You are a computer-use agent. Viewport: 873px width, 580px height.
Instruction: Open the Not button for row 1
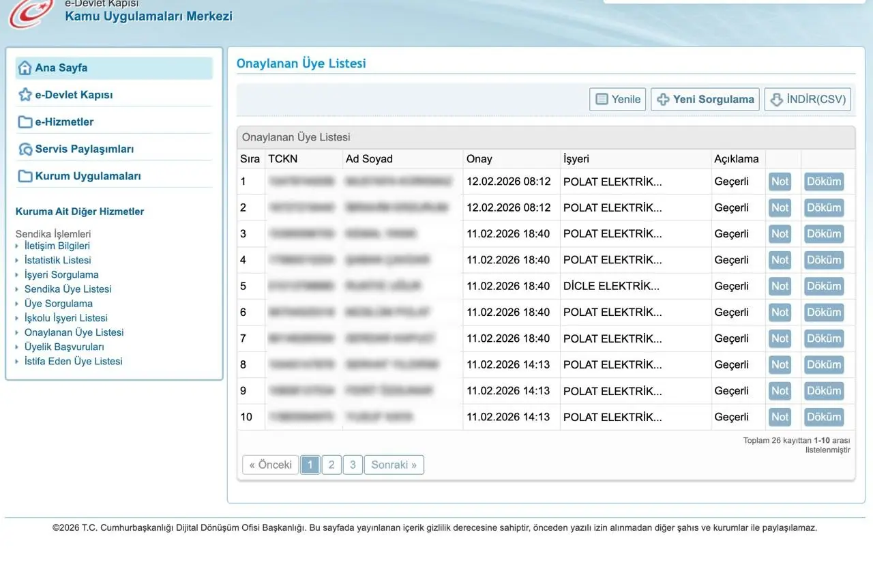tap(780, 182)
